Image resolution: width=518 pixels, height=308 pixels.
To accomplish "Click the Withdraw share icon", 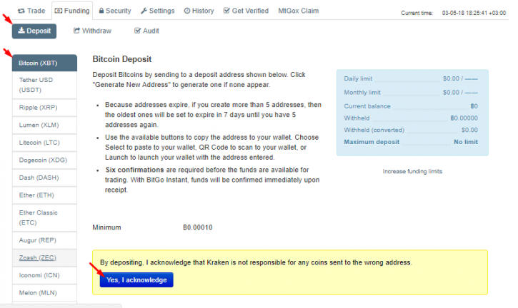I will pos(76,31).
